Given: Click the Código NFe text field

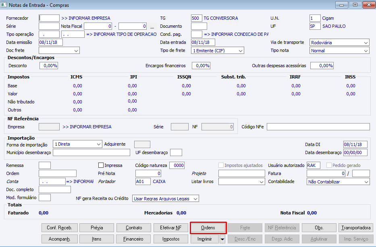Looking at the screenshot, I should (318, 127).
